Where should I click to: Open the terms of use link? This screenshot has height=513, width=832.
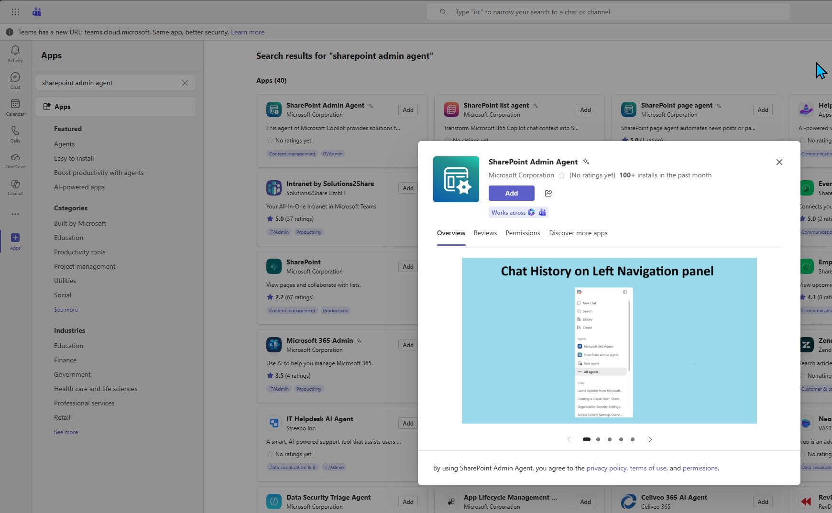coord(648,468)
